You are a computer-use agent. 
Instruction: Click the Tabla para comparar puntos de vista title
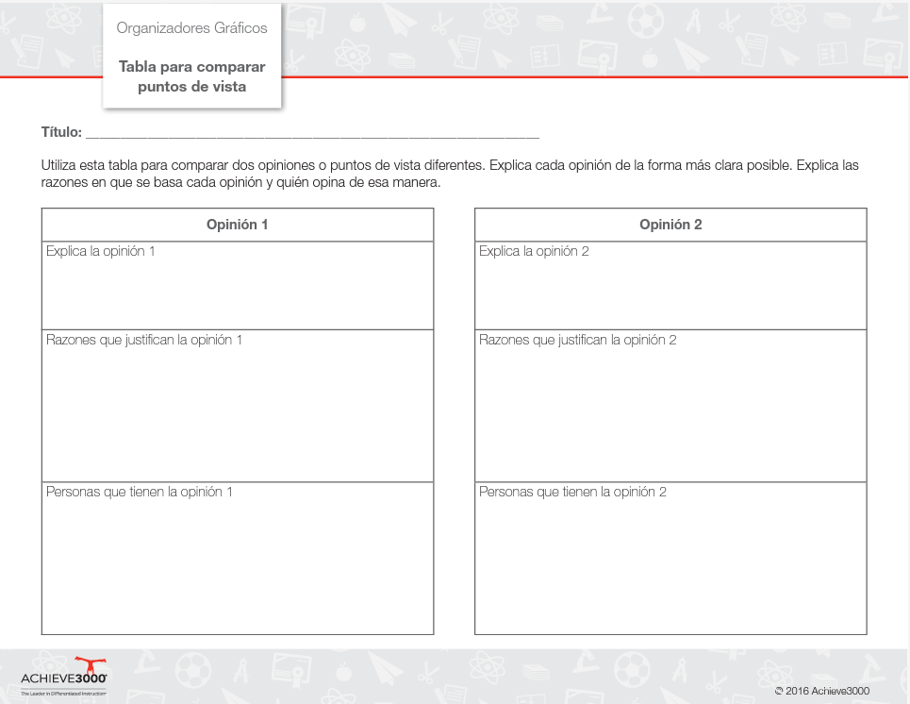(x=191, y=76)
